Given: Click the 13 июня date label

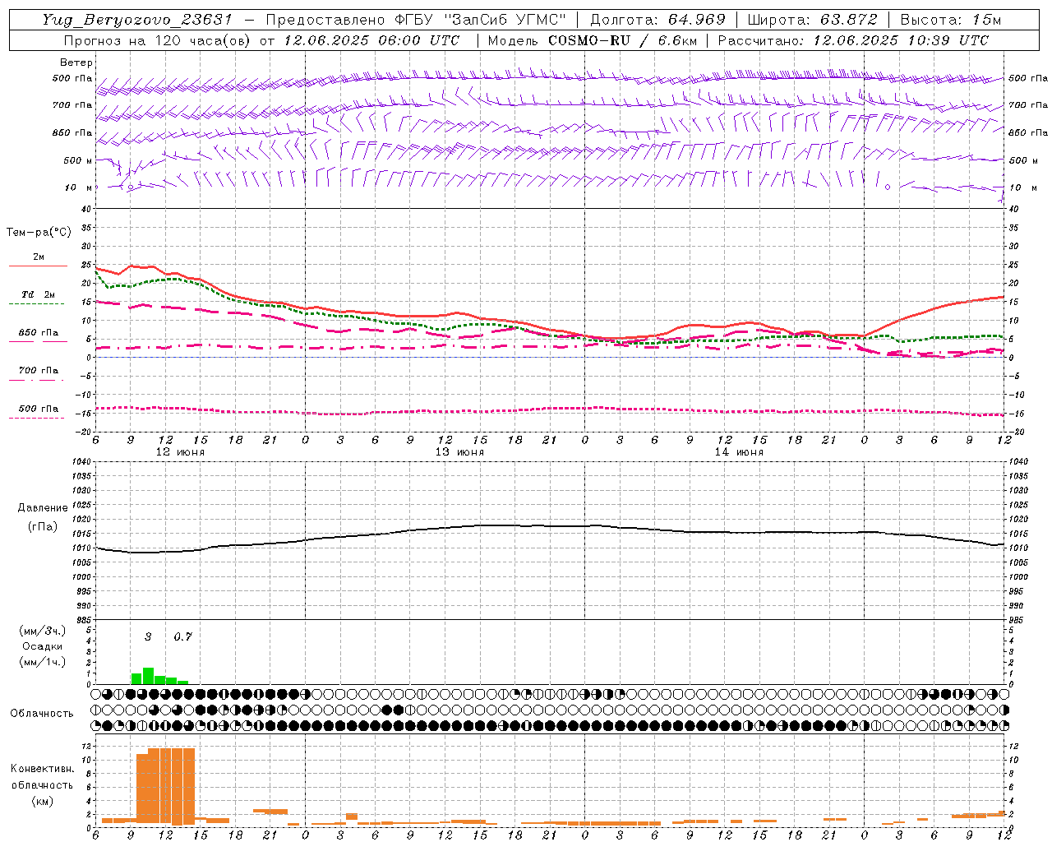Looking at the screenshot, I should coord(459,452).
